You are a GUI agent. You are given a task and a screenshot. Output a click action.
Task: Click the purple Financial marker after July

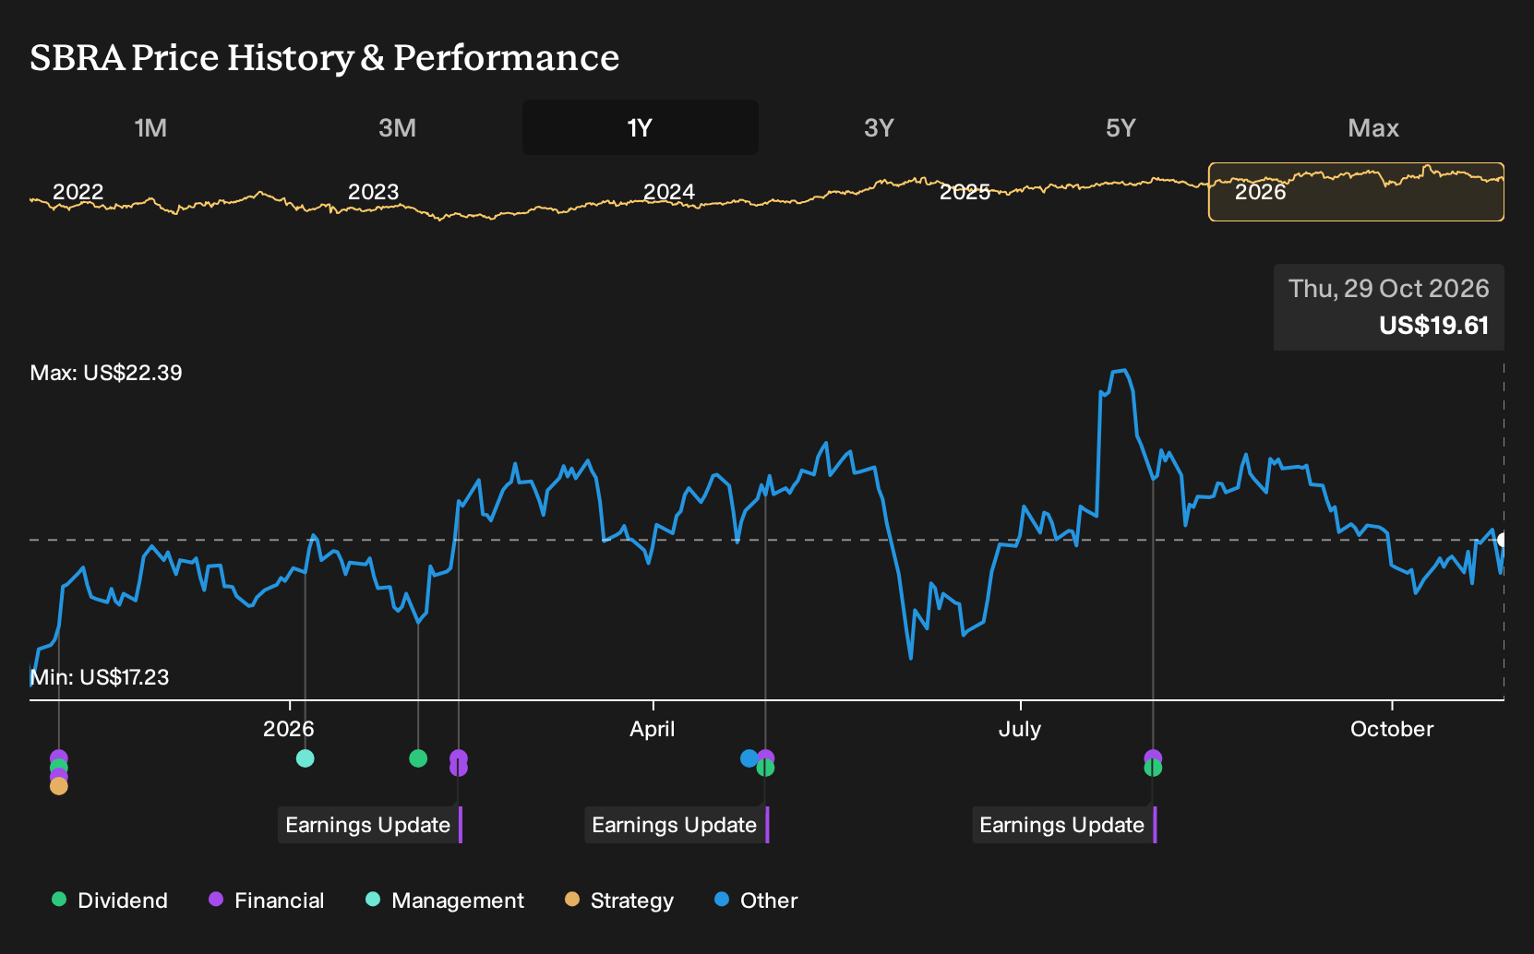click(1153, 757)
